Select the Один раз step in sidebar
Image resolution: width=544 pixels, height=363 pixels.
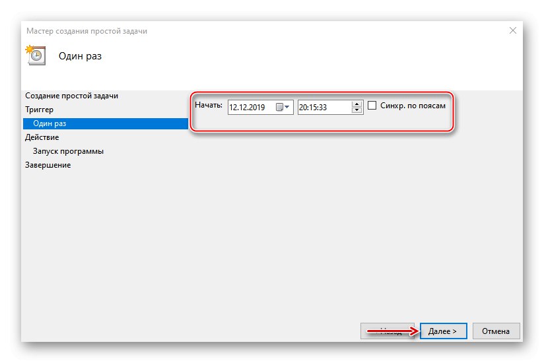pos(106,123)
